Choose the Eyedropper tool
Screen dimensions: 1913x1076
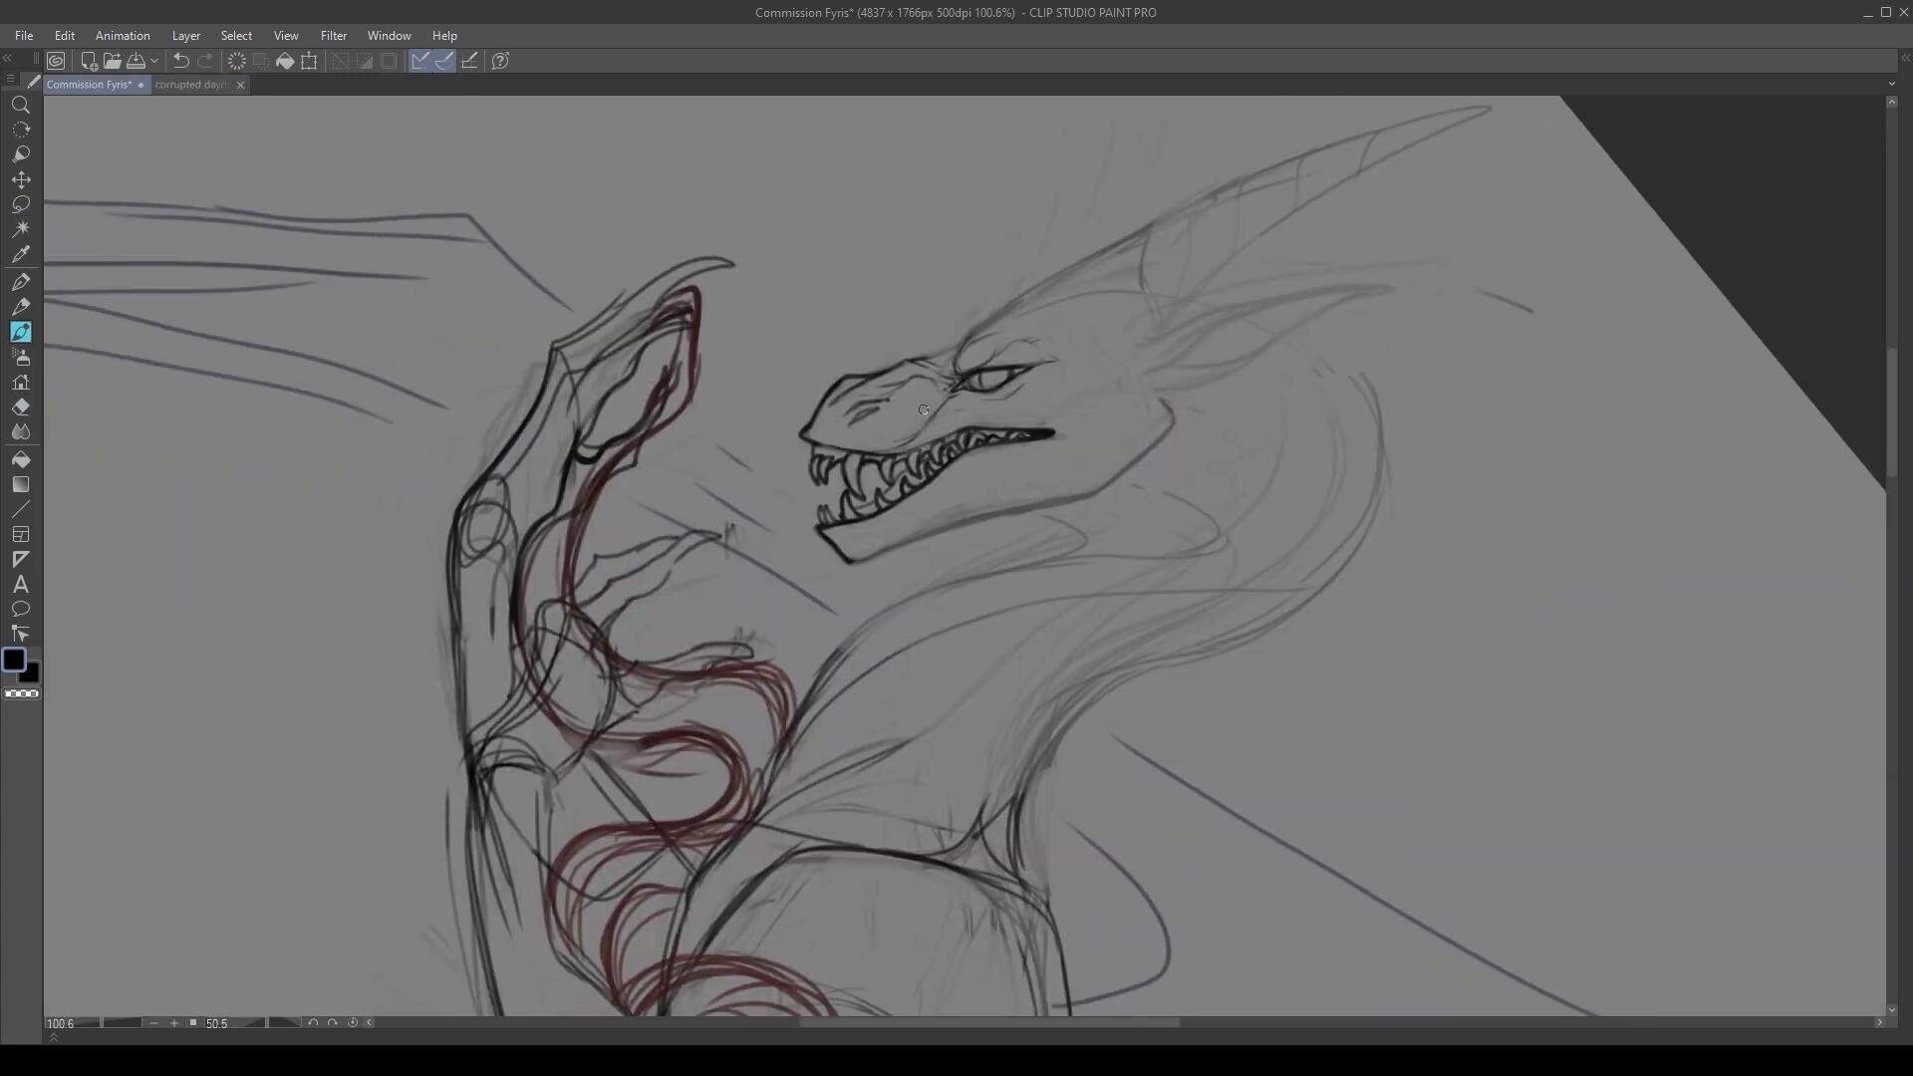pos(21,254)
